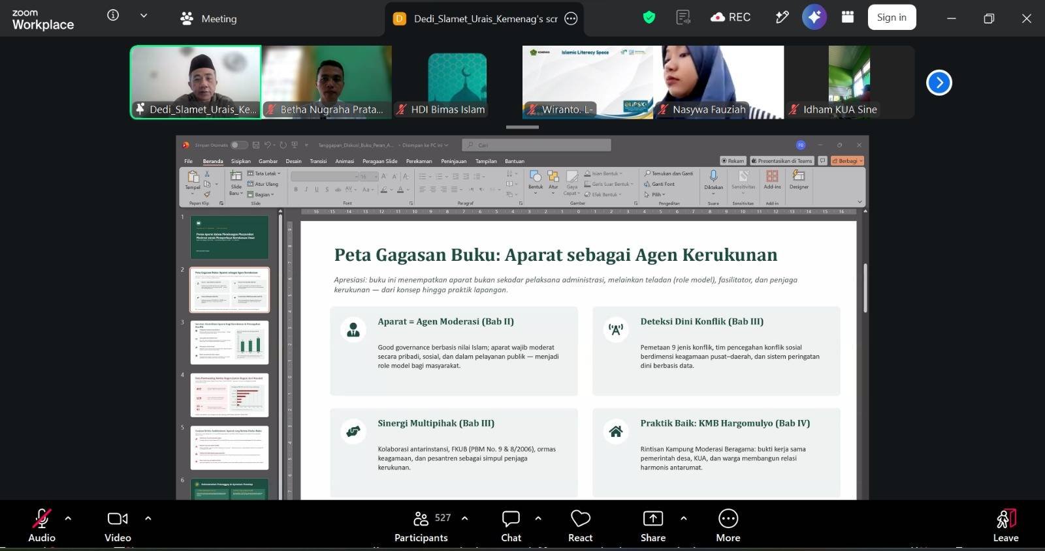Click the REC recording indicator

(731, 18)
